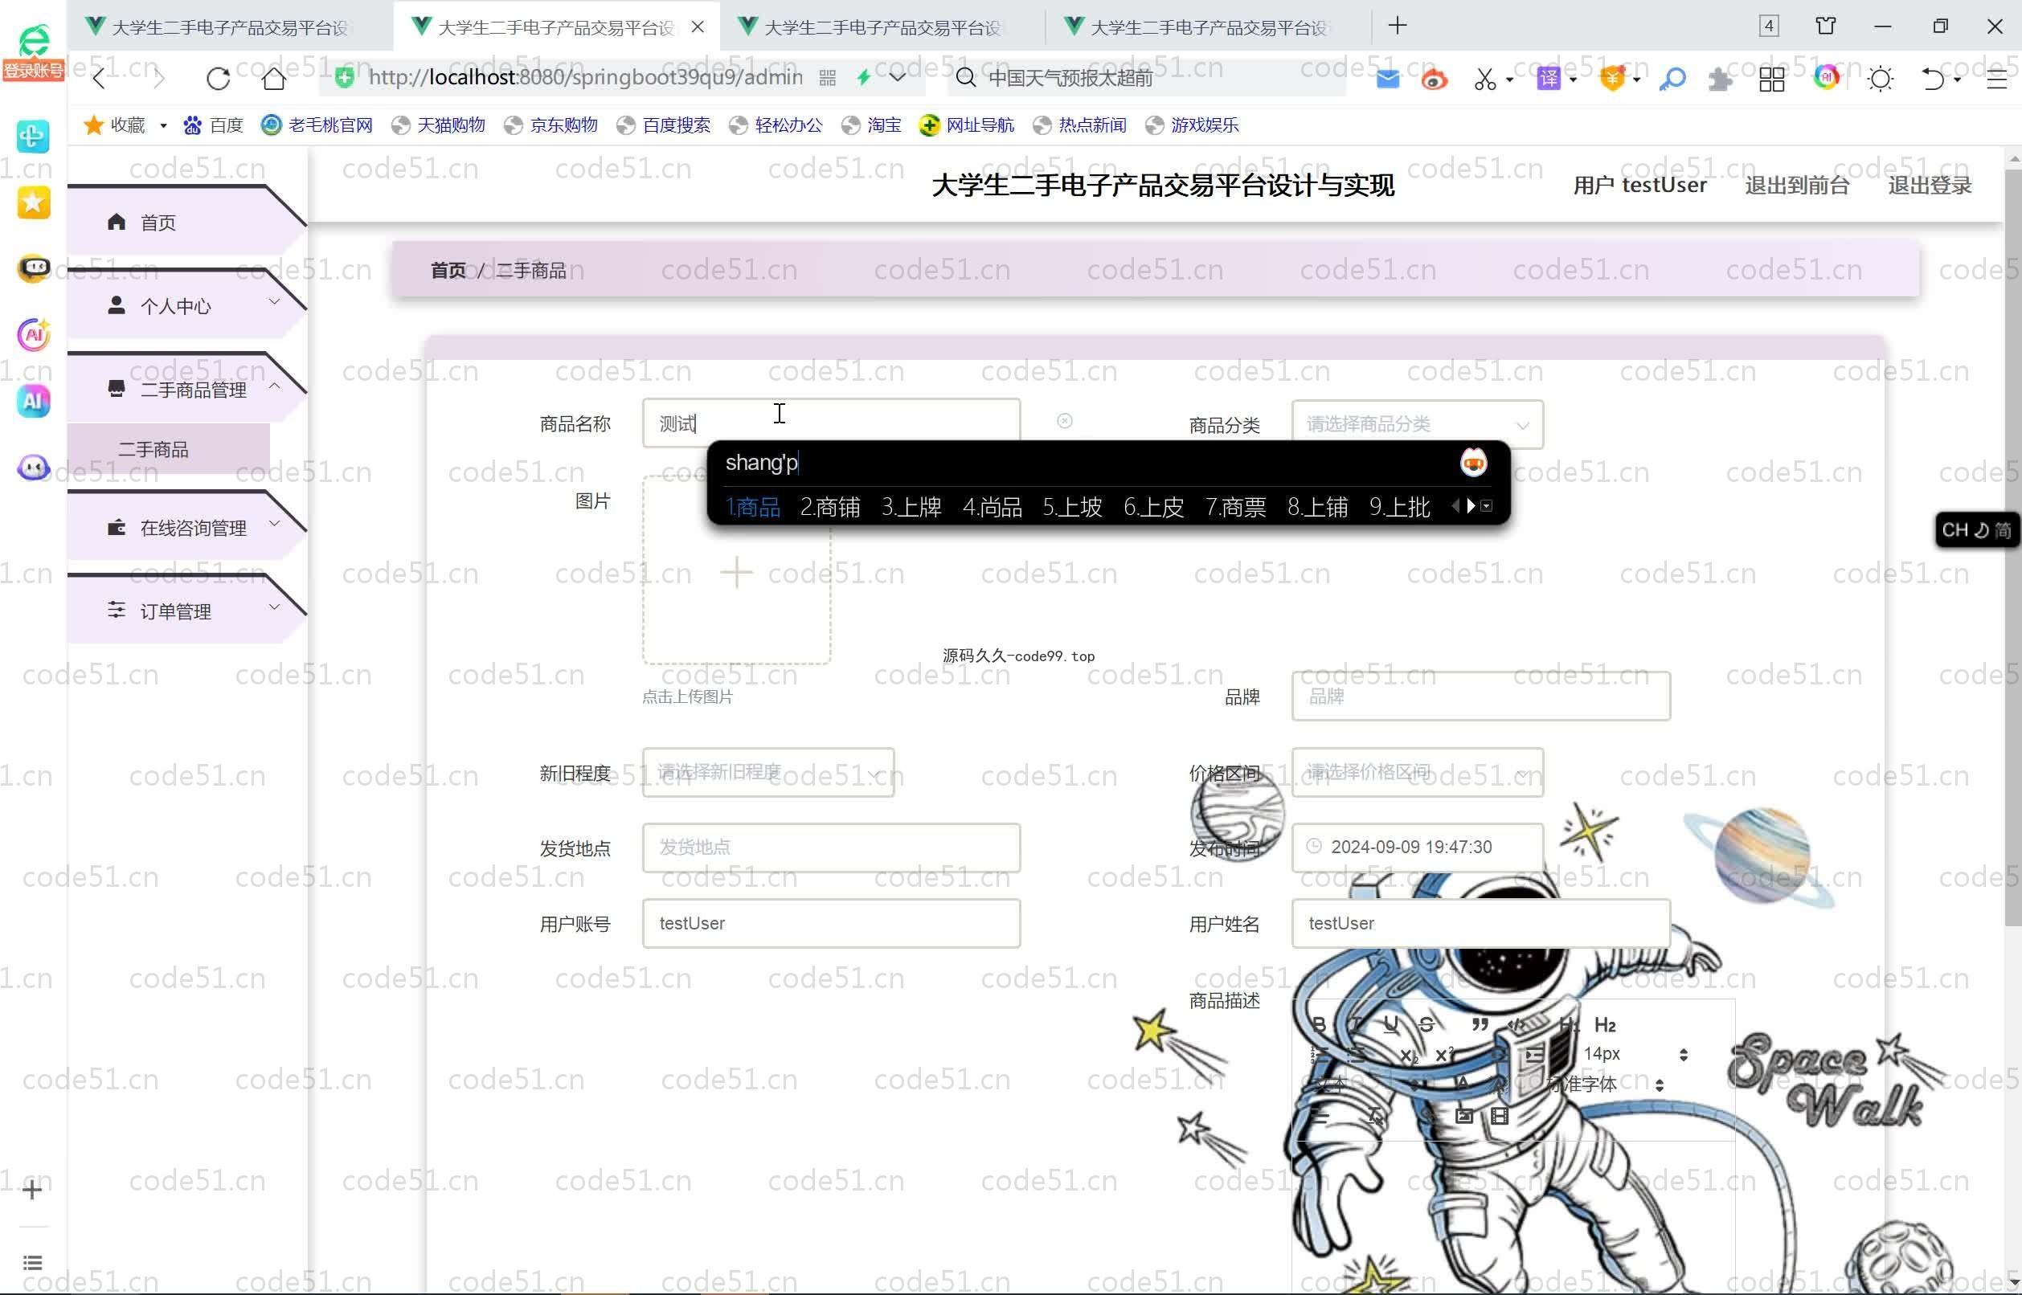Go back with the browser back arrow
The height and width of the screenshot is (1295, 2022).
pos(99,78)
